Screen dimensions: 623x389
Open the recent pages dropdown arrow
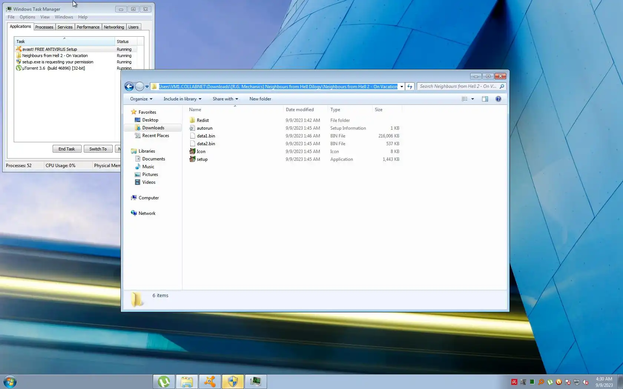[147, 87]
